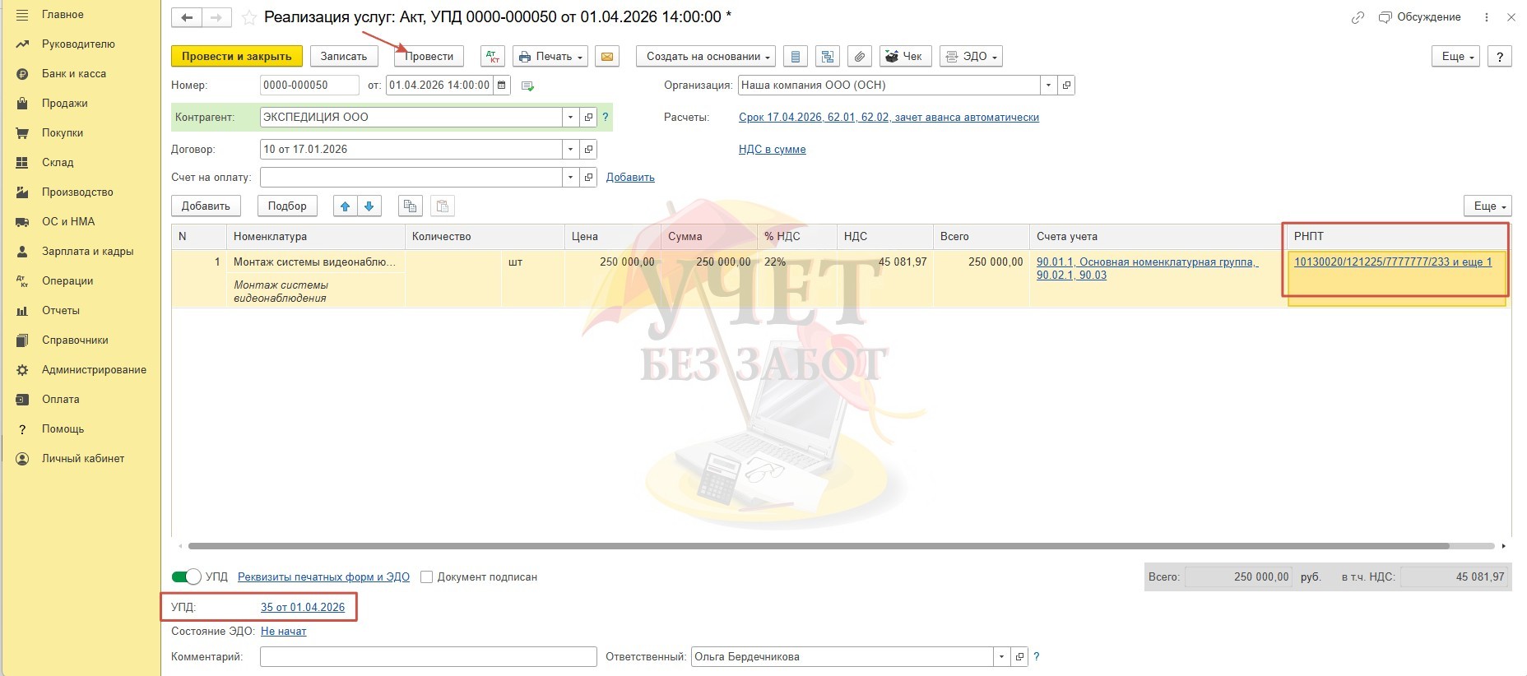Open the ЭДО dropdown menu
This screenshot has width=1527, height=676.
[x=972, y=57]
